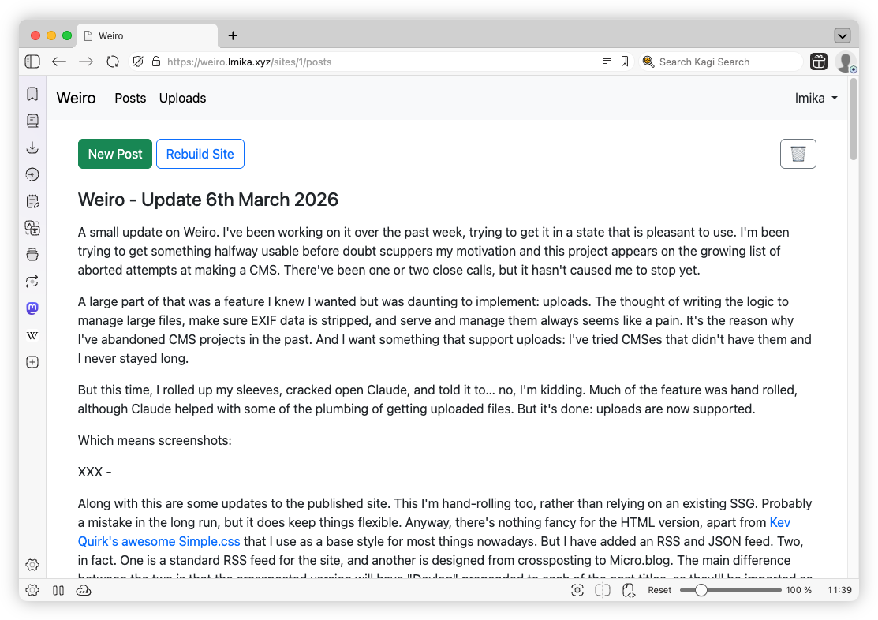Reload the current page
The width and height of the screenshot is (878, 620).
coord(113,62)
